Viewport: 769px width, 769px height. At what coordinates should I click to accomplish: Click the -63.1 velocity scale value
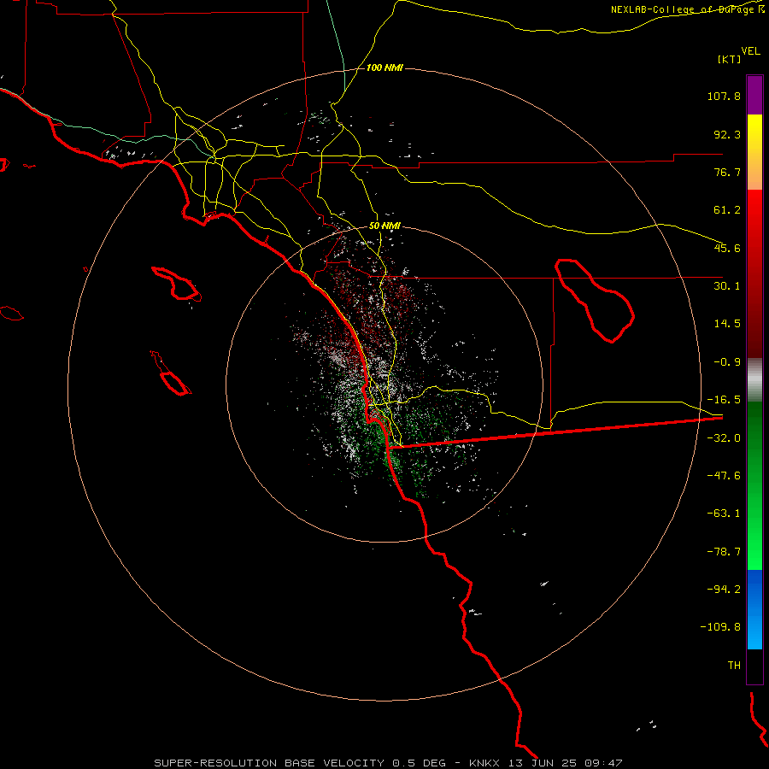click(724, 514)
